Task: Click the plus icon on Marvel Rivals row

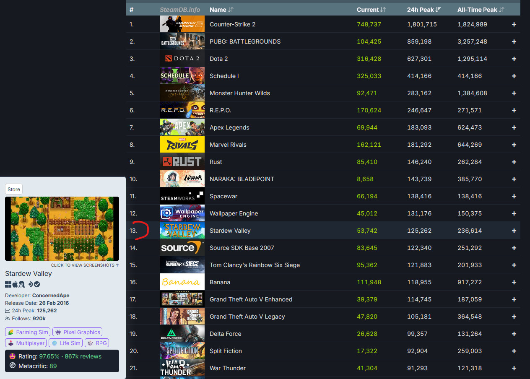Action: (x=514, y=145)
